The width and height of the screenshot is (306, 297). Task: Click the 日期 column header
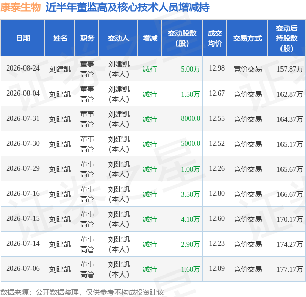pyautogui.click(x=23, y=38)
